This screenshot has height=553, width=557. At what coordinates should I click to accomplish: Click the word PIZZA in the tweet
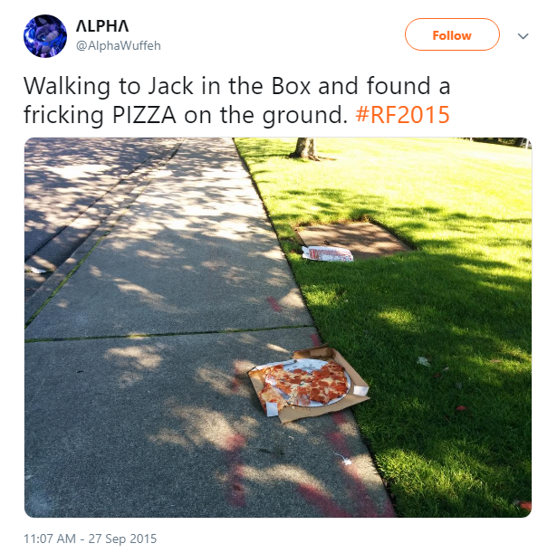click(144, 115)
